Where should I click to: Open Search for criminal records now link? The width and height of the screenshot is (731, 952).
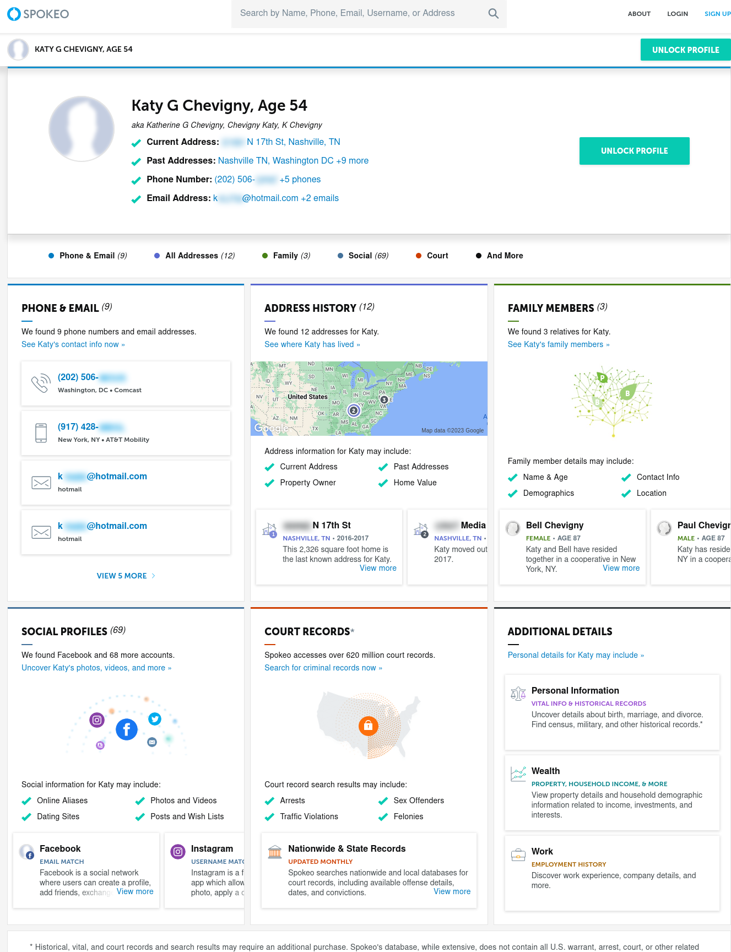pyautogui.click(x=323, y=668)
